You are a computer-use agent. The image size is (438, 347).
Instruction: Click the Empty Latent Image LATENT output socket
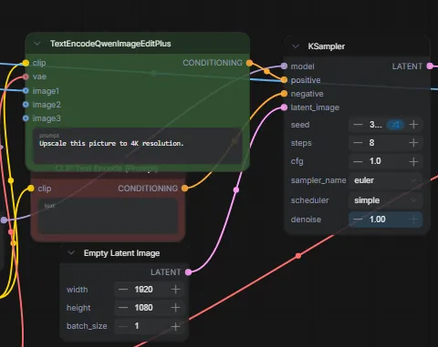[x=189, y=272]
